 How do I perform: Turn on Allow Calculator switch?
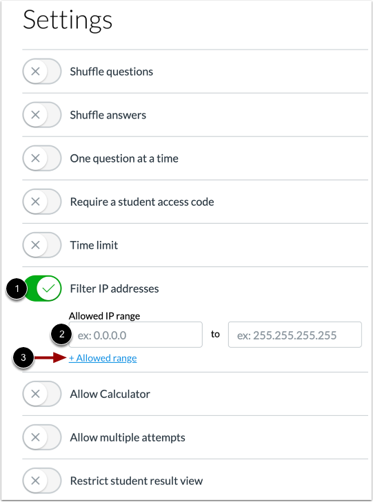[x=41, y=394]
